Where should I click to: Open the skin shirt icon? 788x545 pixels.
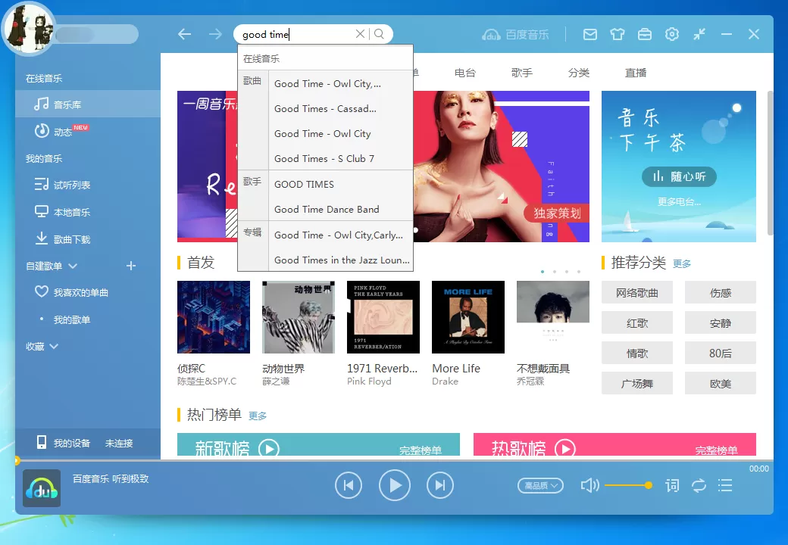click(617, 34)
